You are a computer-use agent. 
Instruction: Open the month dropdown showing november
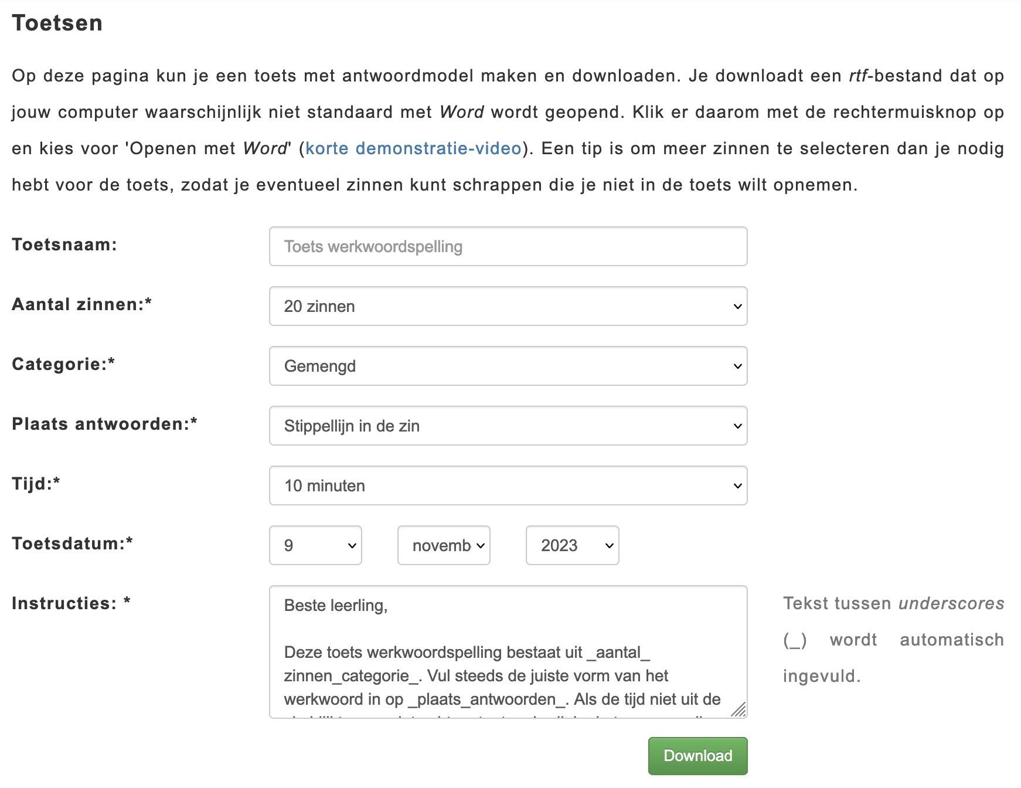[444, 545]
